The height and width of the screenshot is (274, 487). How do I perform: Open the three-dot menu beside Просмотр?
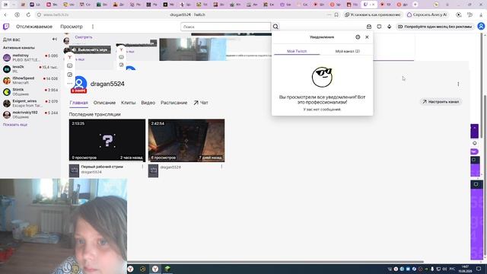pos(93,27)
